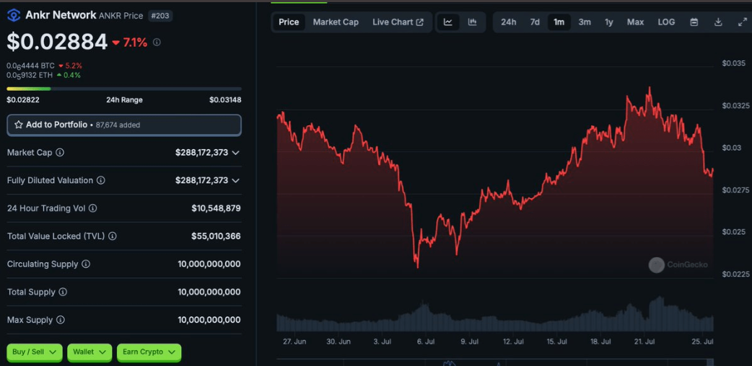This screenshot has width=752, height=366.
Task: Set chart range to Max
Action: click(636, 22)
